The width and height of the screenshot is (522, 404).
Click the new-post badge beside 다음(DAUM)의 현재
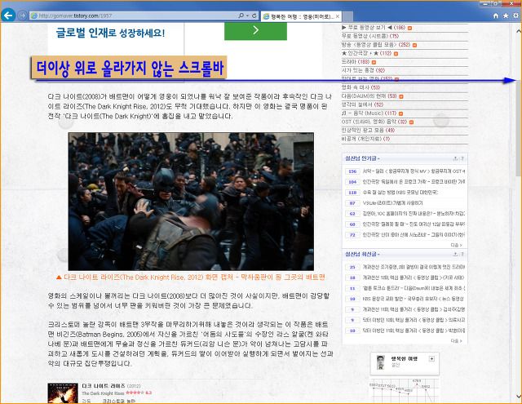click(400, 96)
